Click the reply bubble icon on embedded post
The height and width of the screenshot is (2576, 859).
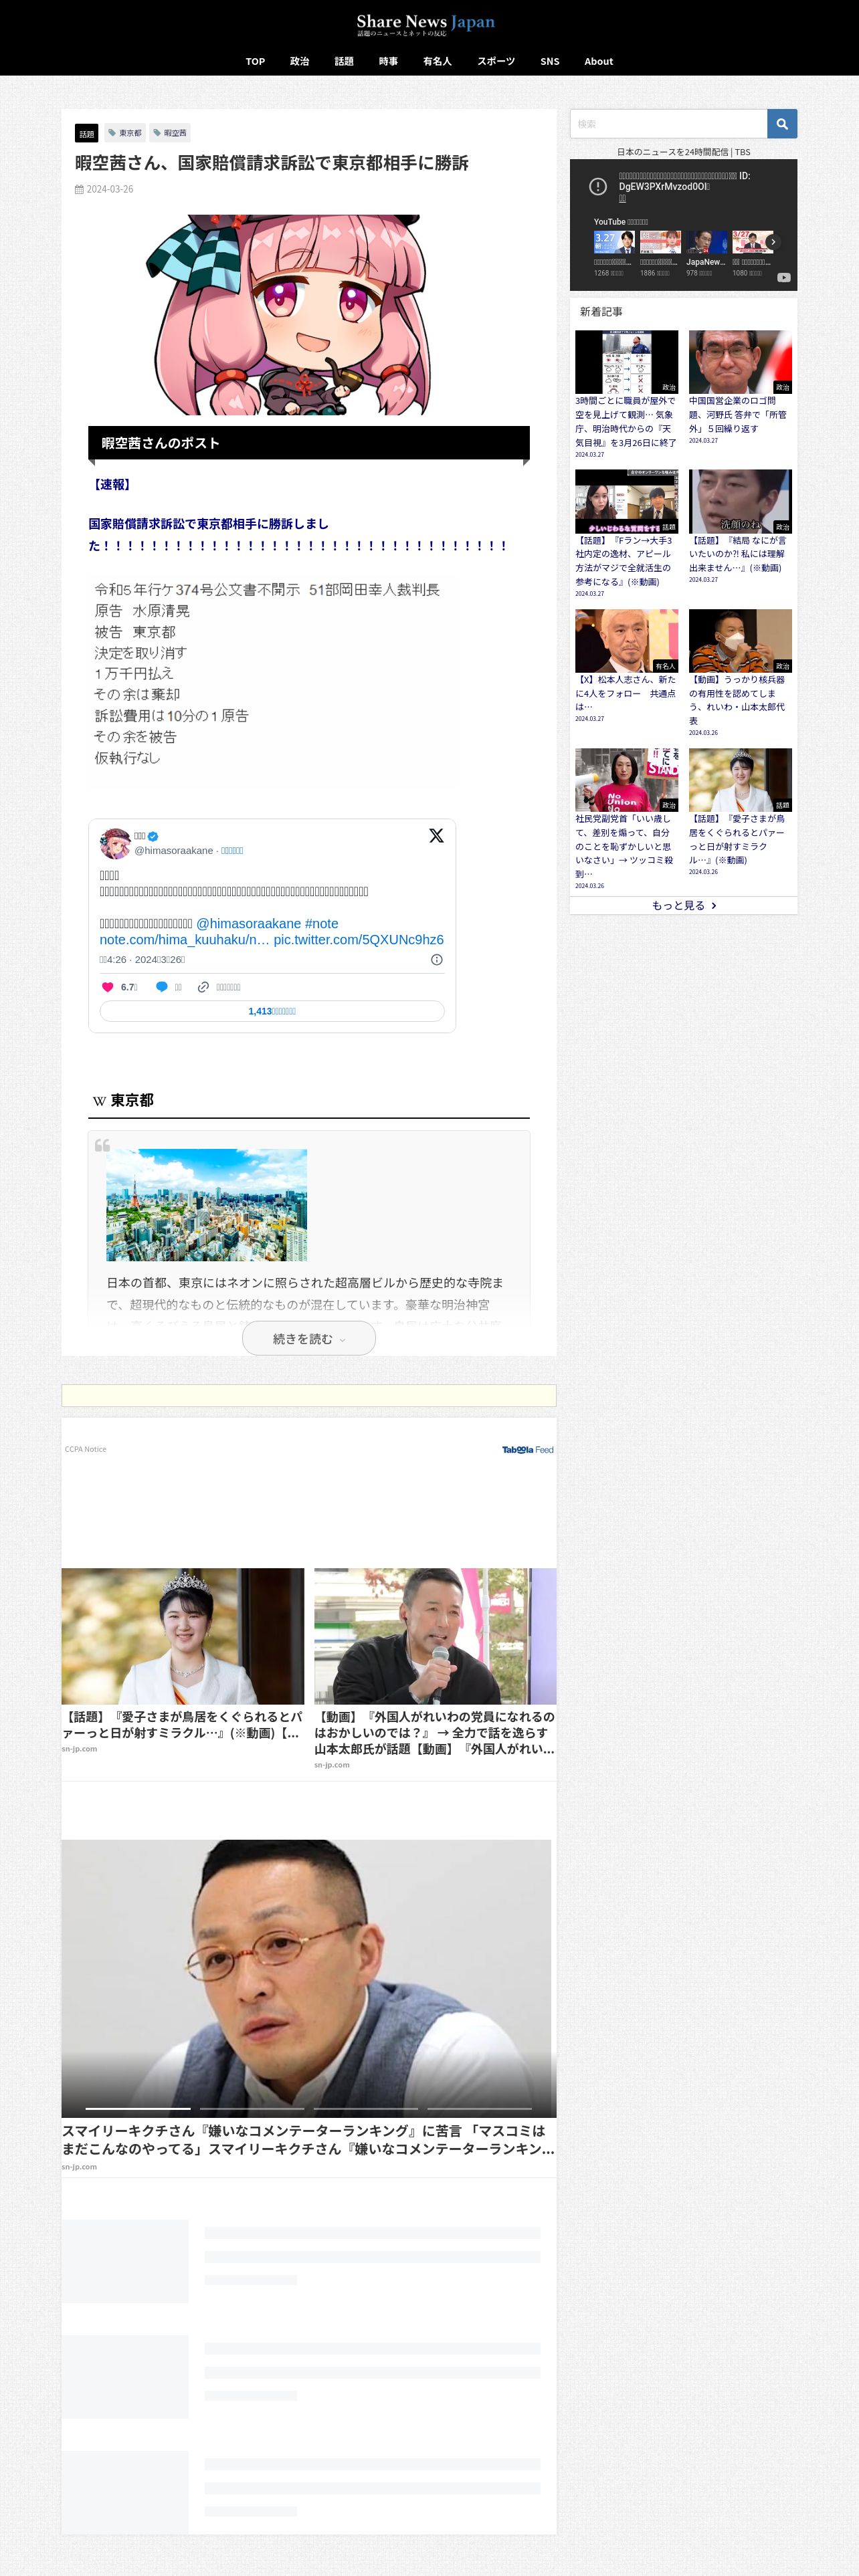point(162,987)
